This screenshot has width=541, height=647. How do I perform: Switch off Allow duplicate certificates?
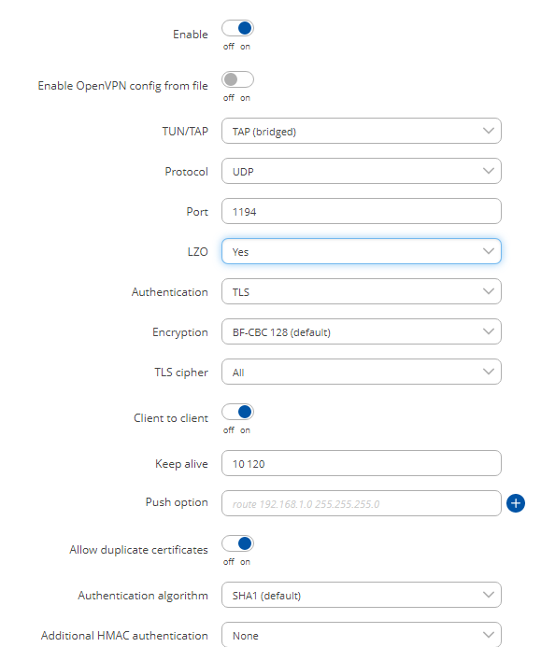[237, 543]
